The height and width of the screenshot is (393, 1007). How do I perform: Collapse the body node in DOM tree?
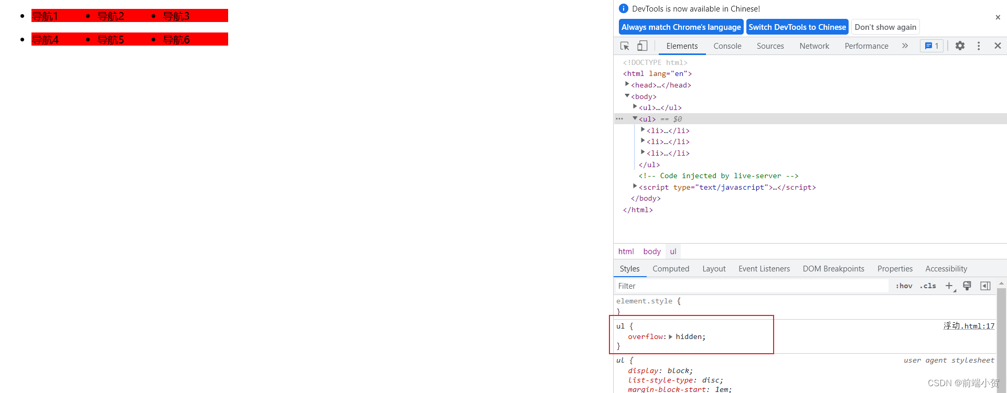tap(627, 95)
